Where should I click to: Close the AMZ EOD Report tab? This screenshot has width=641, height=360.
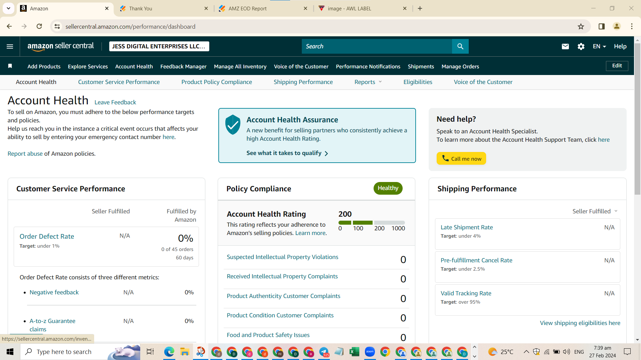[x=305, y=8]
